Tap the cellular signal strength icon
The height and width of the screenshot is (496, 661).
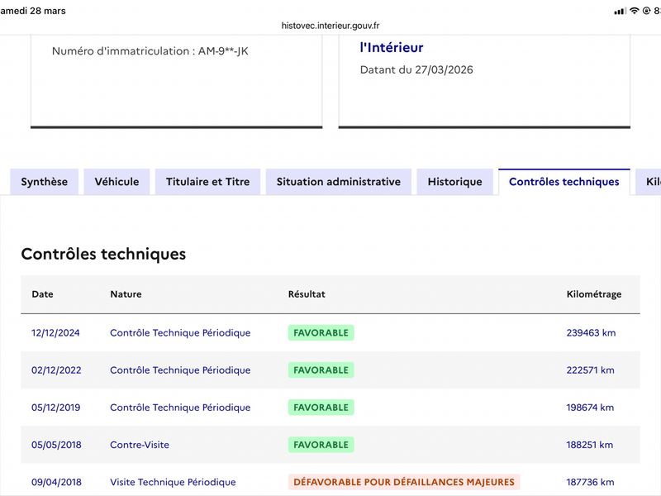[620, 12]
